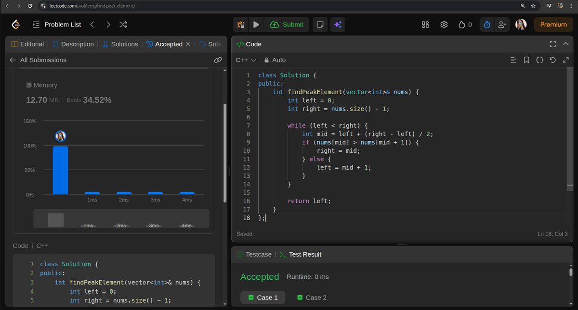Click the streak flame counter

465,25
